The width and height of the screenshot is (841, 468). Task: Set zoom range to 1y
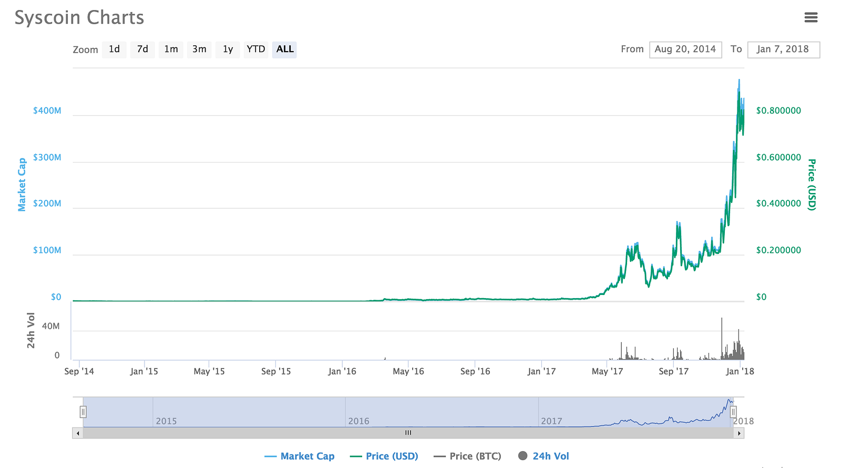coord(228,49)
